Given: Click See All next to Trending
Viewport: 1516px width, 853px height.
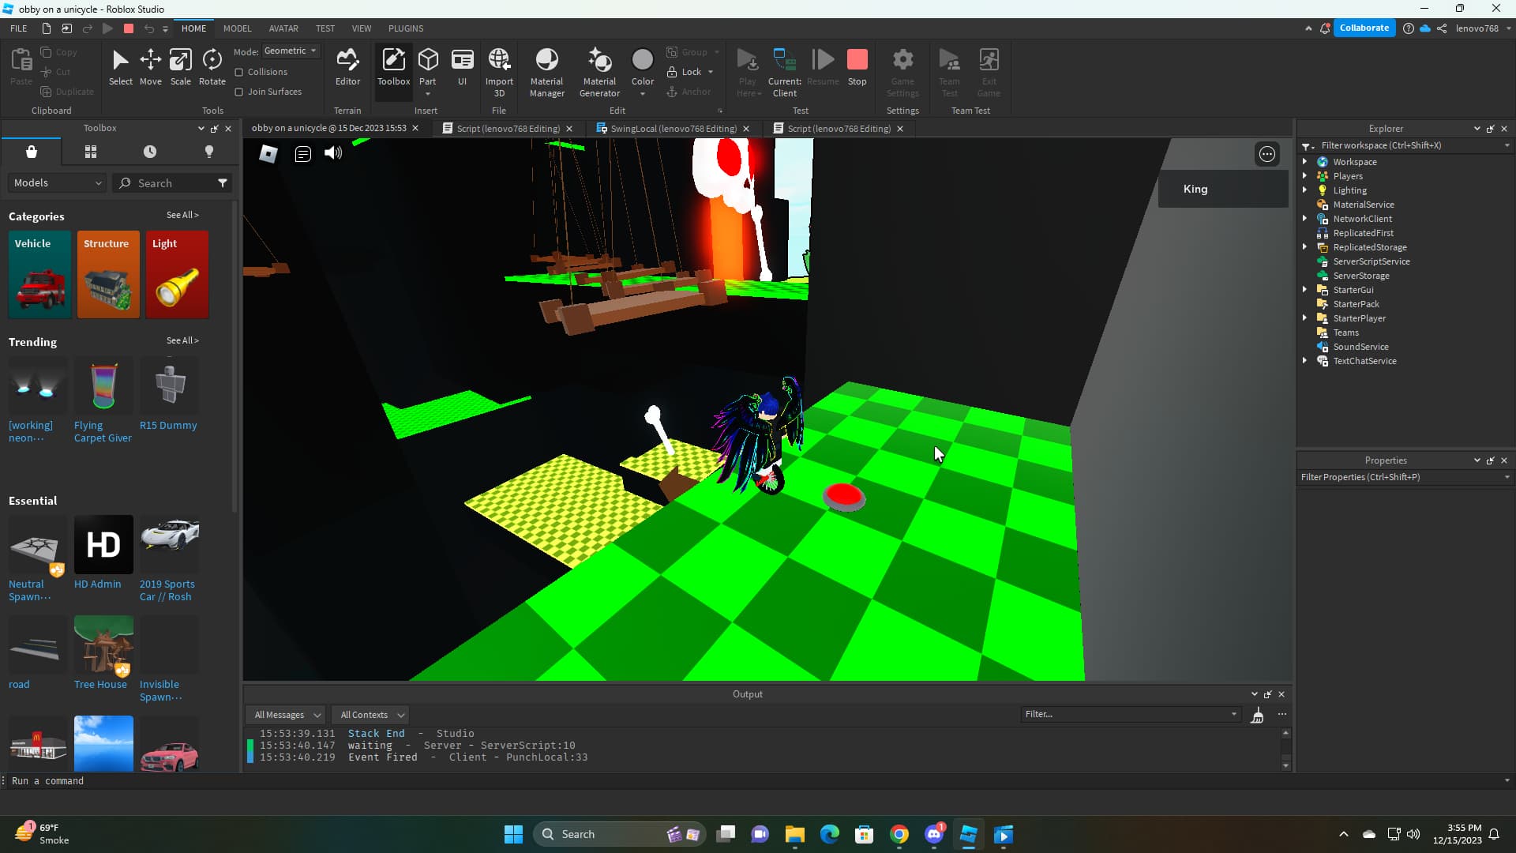Looking at the screenshot, I should pyautogui.click(x=182, y=340).
